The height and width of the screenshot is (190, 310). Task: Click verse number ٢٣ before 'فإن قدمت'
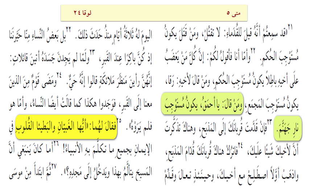pos(270,121)
